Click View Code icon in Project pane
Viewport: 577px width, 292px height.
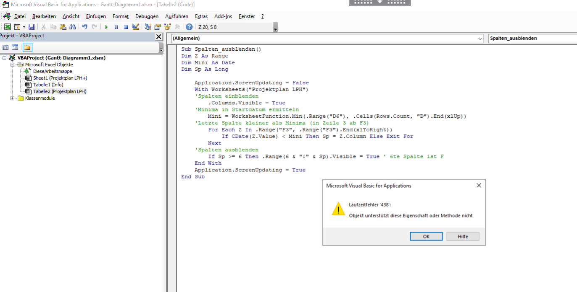pyautogui.click(x=6, y=47)
